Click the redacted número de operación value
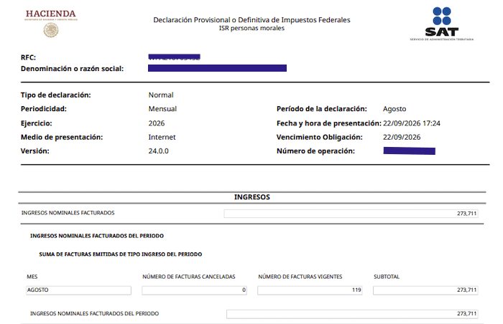Viewport: 503px width, 324px height. (410, 151)
